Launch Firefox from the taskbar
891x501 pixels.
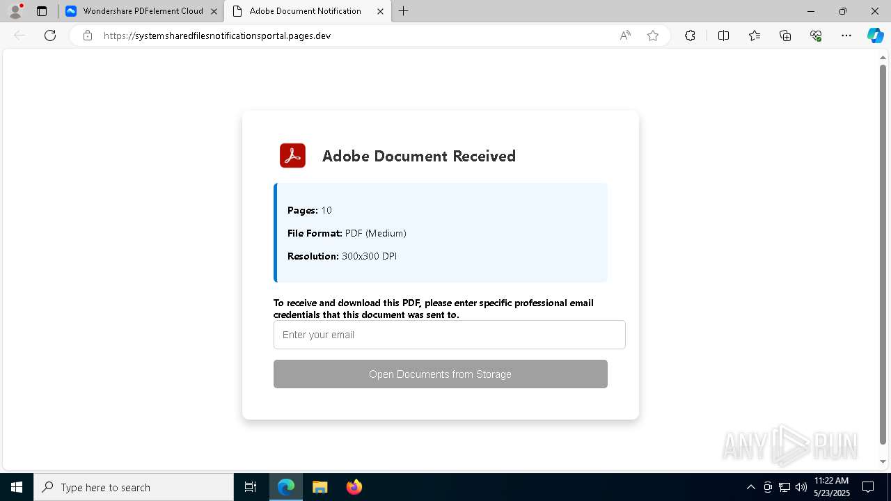[x=354, y=487]
